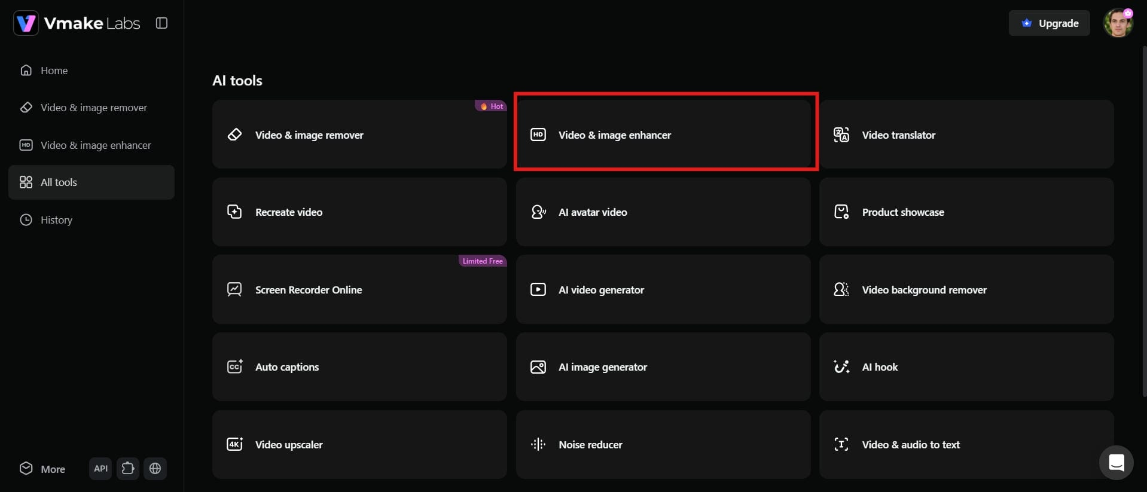
Task: Open the extension puzzle icon
Action: click(128, 469)
